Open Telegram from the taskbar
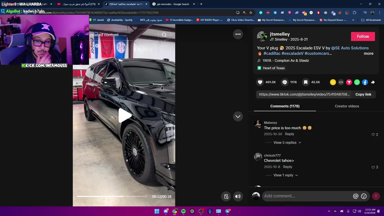 point(227,211)
